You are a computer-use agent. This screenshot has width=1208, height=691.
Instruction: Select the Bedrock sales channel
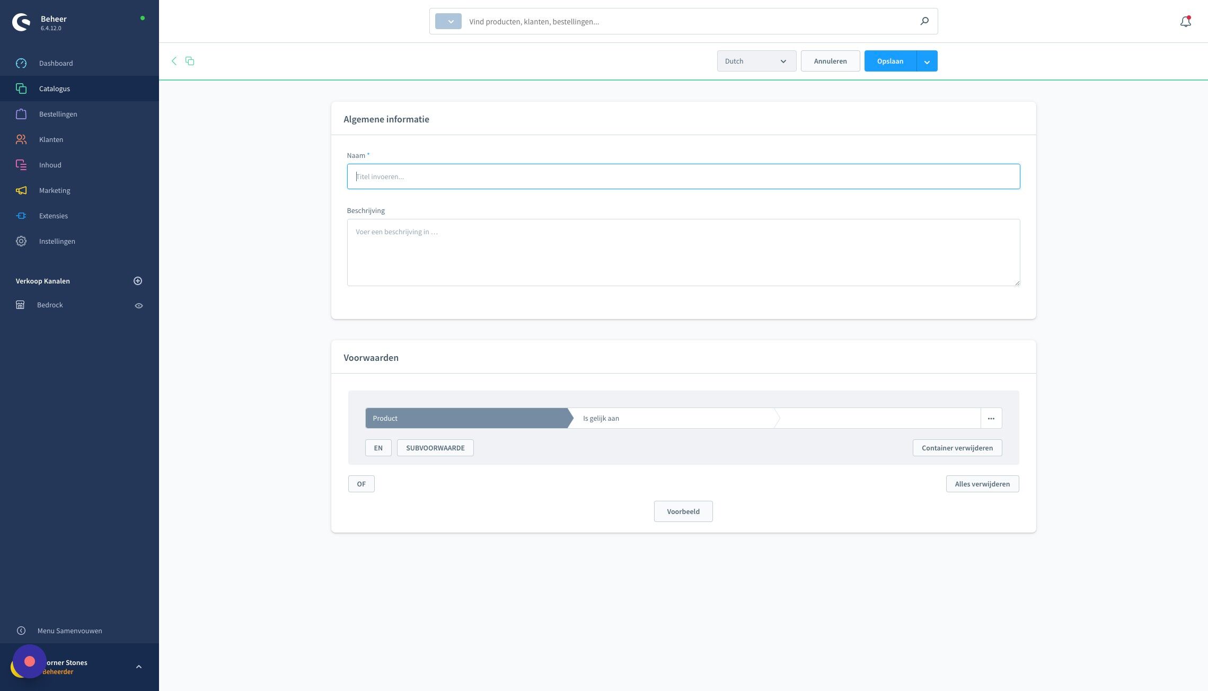pos(50,305)
